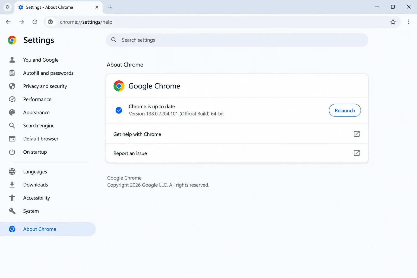Bookmark this tab with the star icon
Image resolution: width=417 pixels, height=278 pixels.
[x=393, y=22]
